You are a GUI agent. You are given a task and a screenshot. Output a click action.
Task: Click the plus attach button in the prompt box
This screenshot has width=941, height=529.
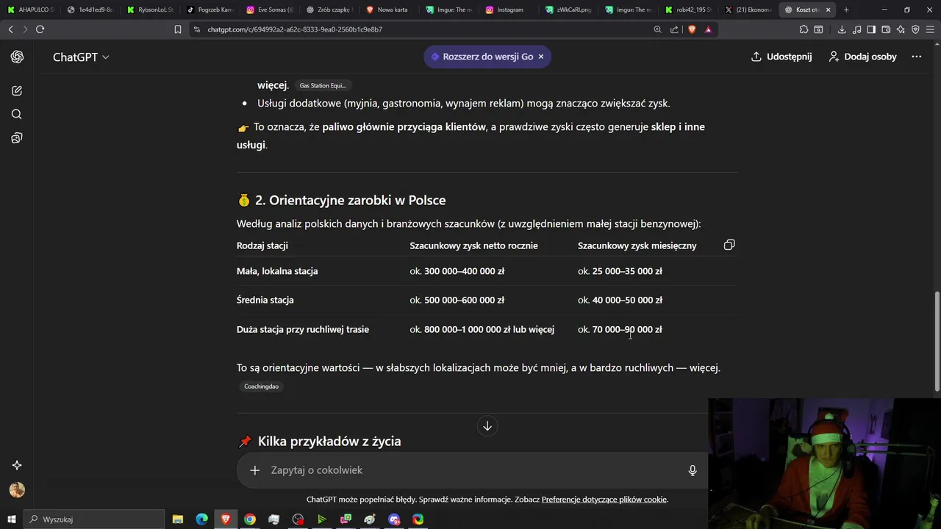(255, 470)
